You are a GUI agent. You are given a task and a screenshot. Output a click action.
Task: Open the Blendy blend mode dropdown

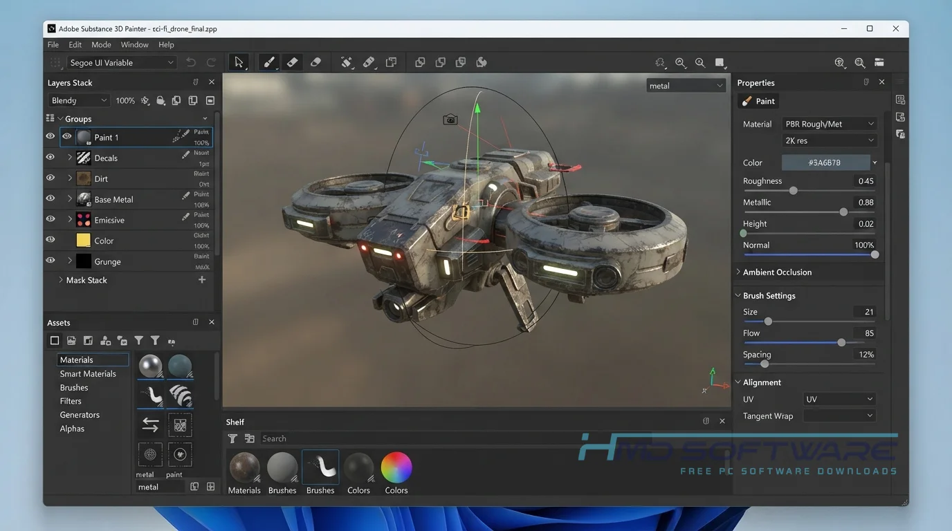(80, 100)
